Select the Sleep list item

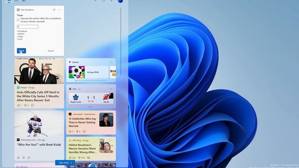click(20, 36)
